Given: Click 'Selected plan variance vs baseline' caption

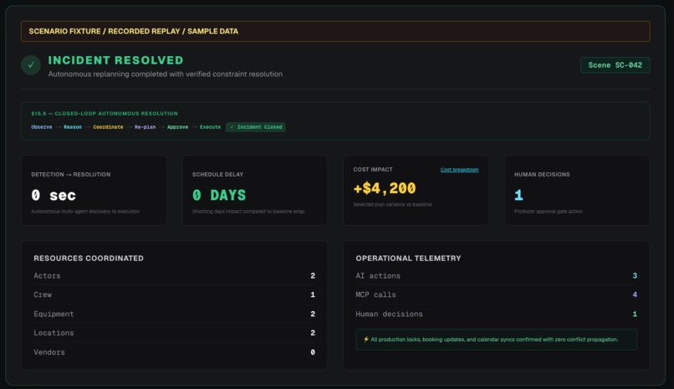Looking at the screenshot, I should tap(392, 205).
